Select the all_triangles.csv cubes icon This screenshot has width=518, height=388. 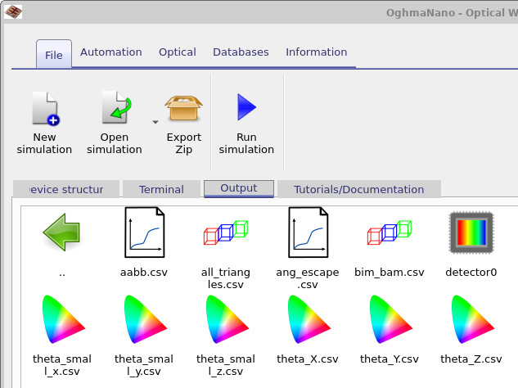[226, 232]
